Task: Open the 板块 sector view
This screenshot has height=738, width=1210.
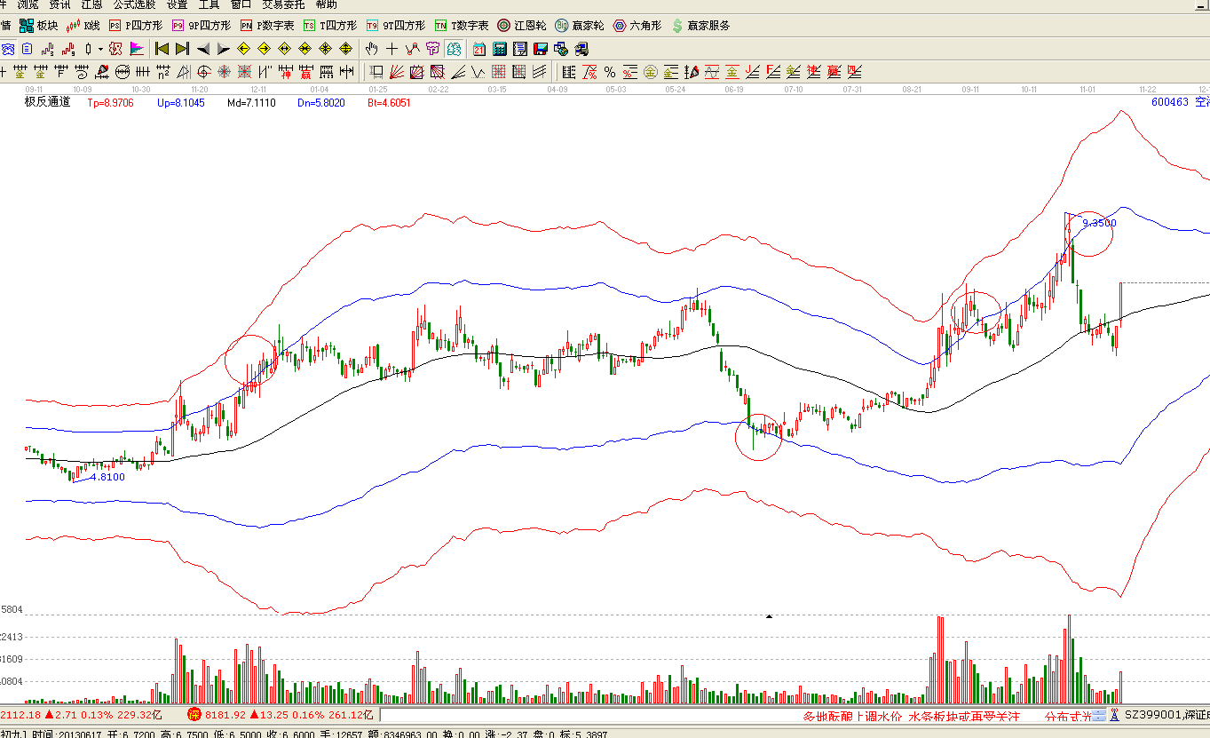Action: pos(38,26)
